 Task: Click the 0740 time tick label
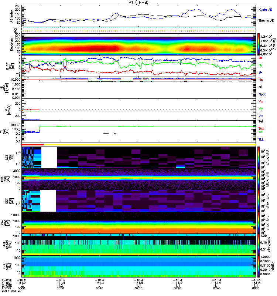(x=217, y=288)
